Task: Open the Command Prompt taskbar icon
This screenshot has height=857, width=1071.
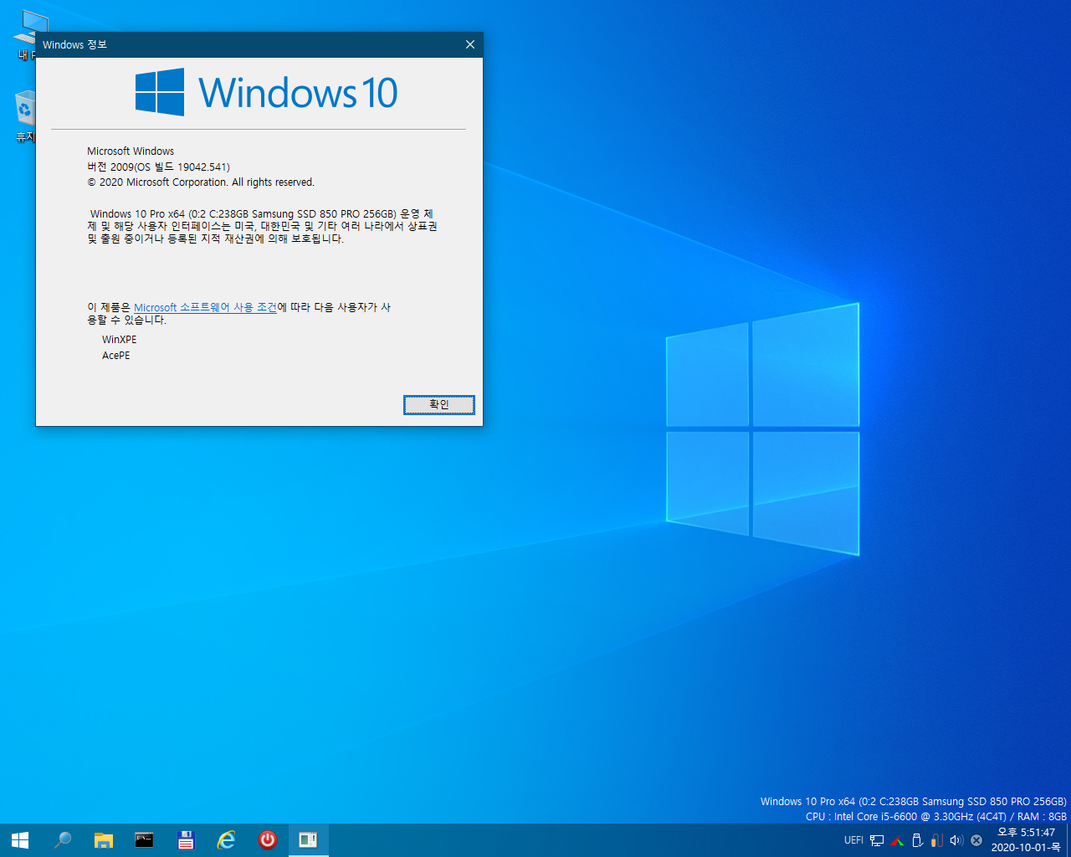Action: (x=144, y=840)
